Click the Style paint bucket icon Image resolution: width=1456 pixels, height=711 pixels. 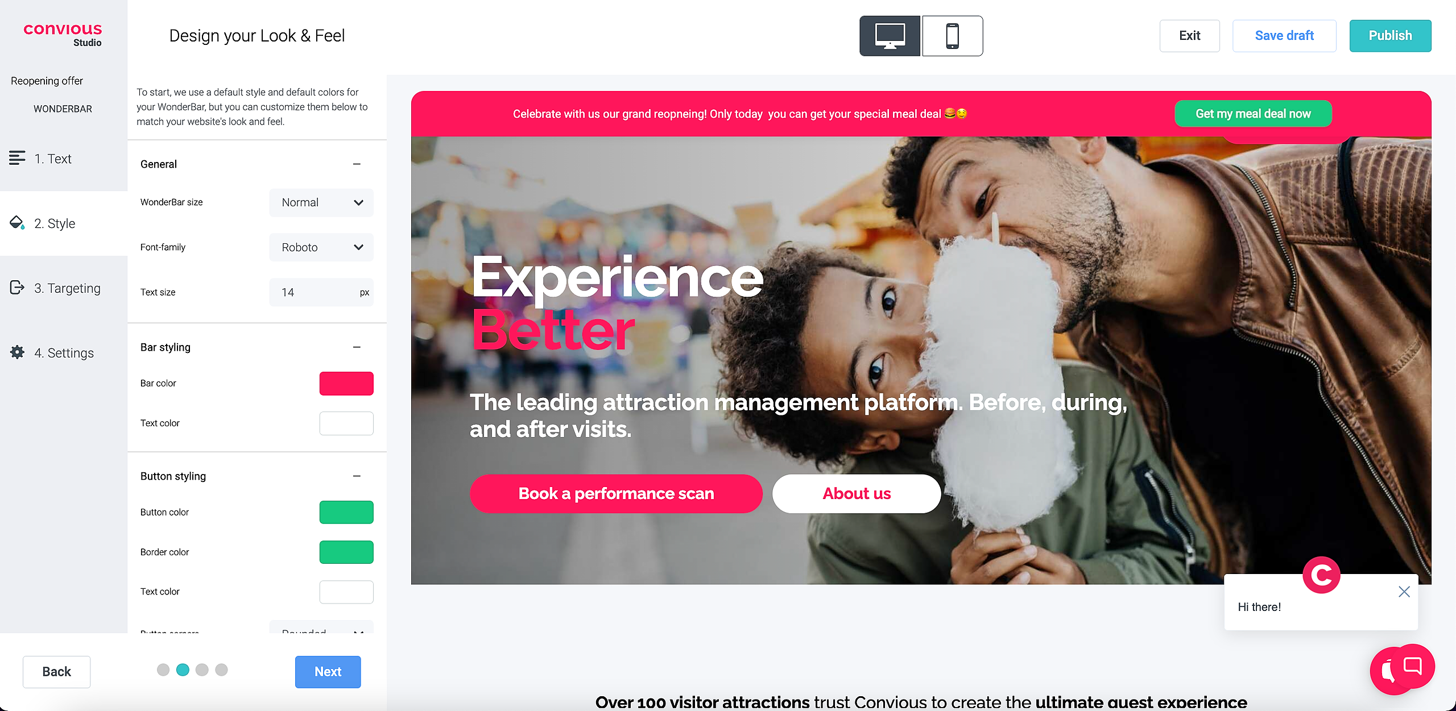click(17, 223)
